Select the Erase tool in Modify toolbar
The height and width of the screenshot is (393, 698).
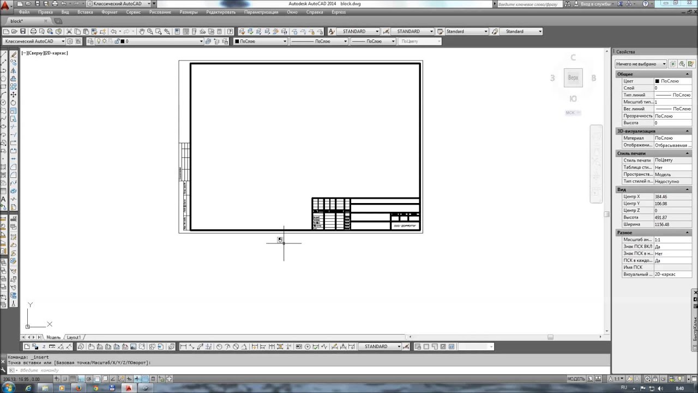(x=14, y=54)
